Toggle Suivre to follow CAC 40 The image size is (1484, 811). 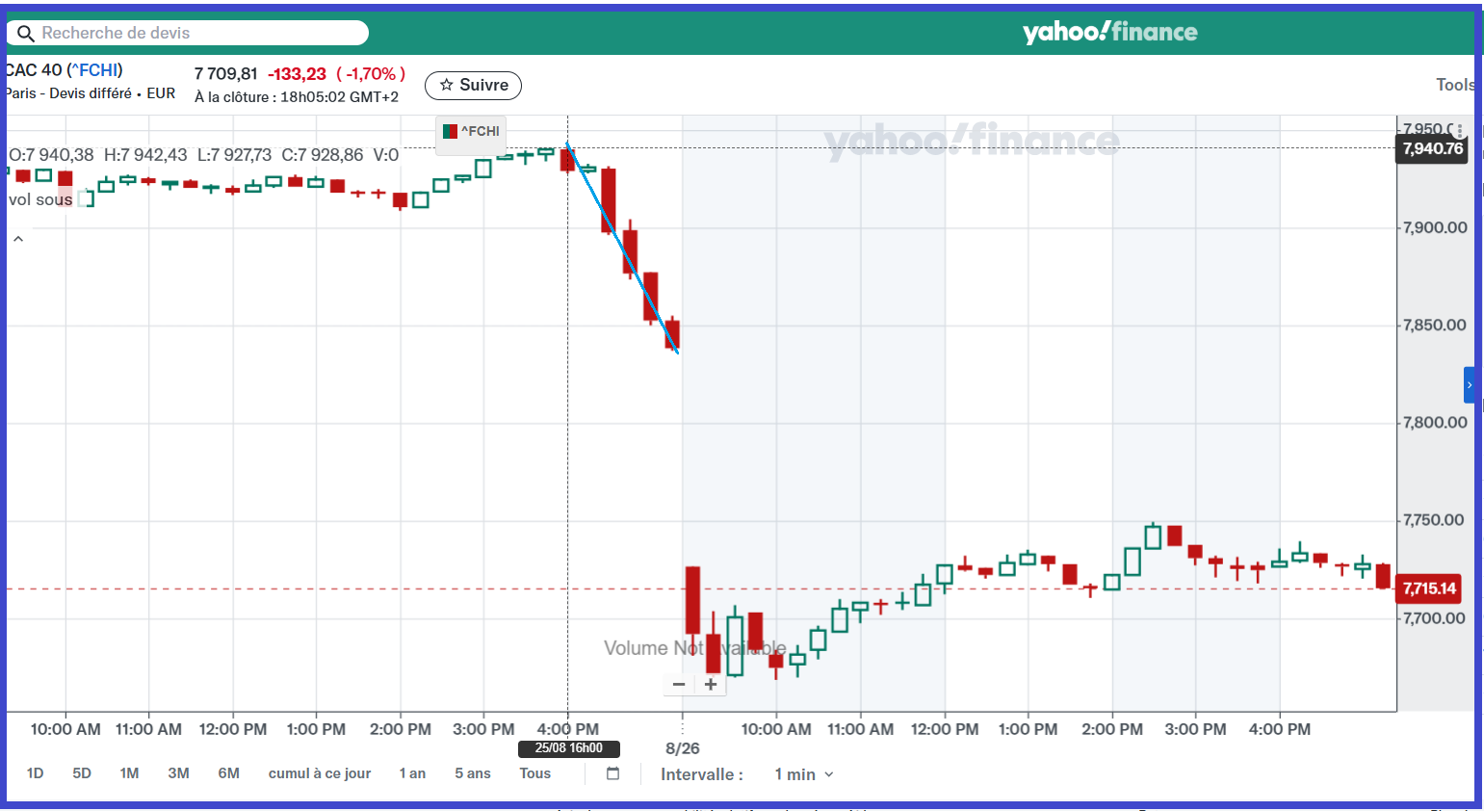[473, 86]
